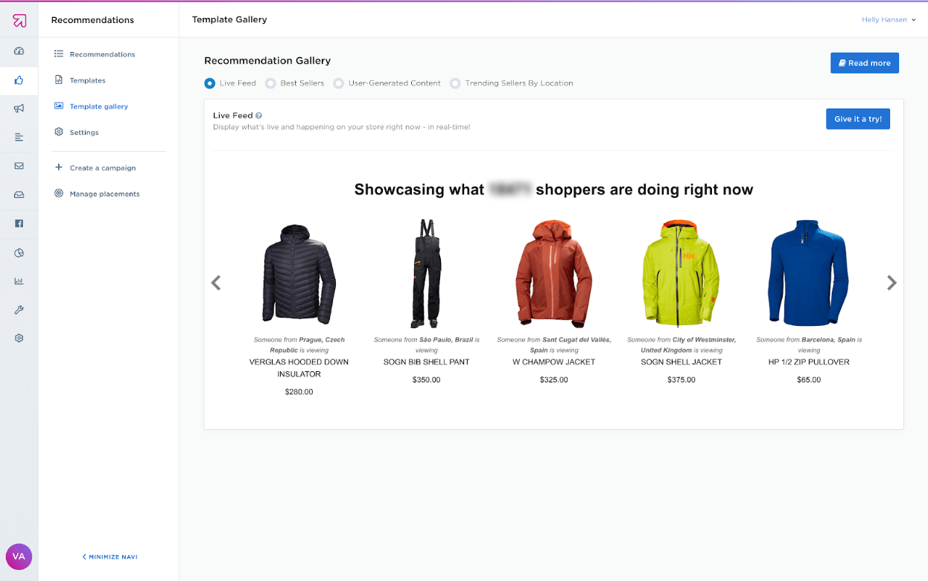Screen dimensions: 928x581
Task: Select the User-Generated Content radio button
Action: 339,83
